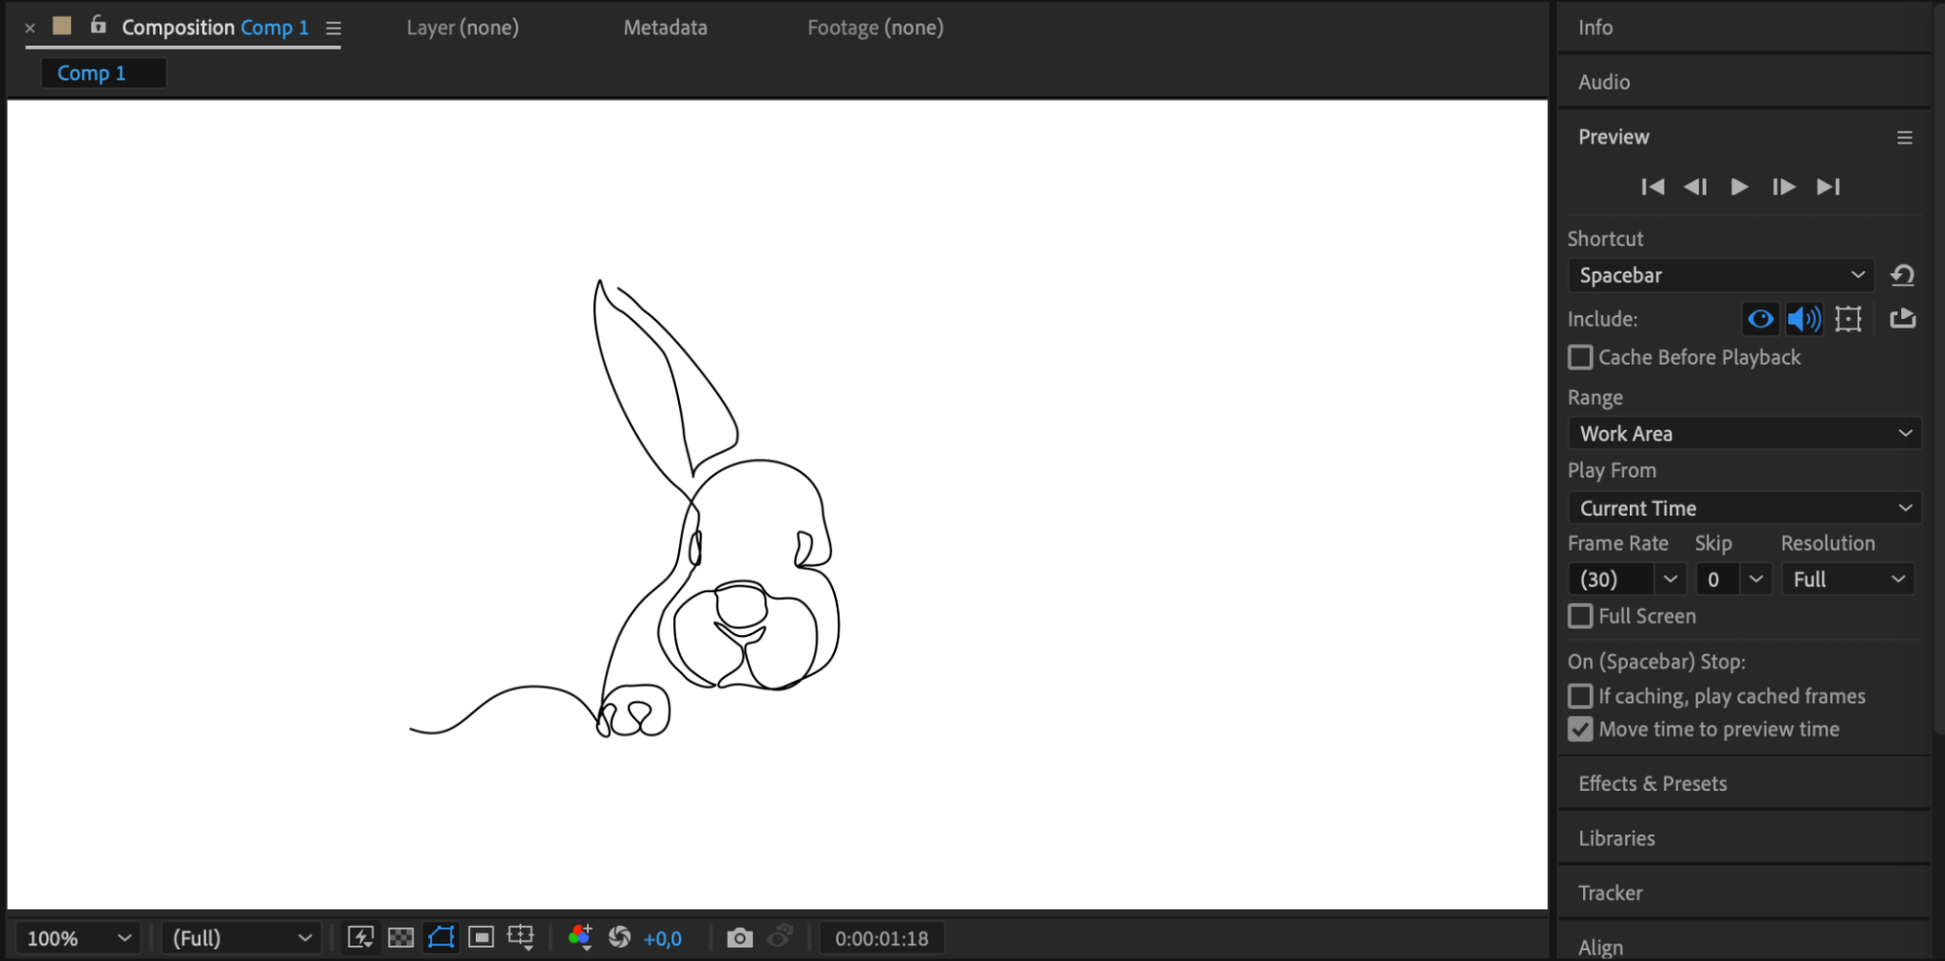1945x961 pixels.
Task: Open grid and guide options
Action: click(521, 937)
